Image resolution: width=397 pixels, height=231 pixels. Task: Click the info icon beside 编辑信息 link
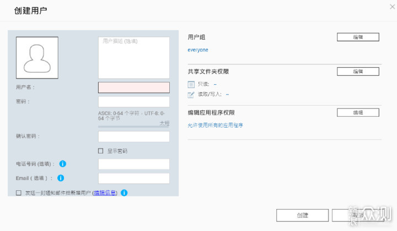point(124,193)
